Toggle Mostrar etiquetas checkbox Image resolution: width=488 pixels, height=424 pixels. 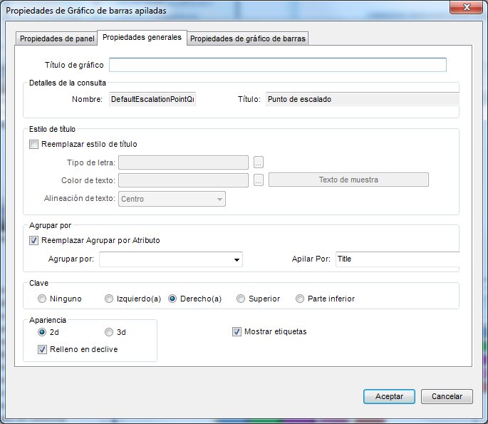(237, 331)
